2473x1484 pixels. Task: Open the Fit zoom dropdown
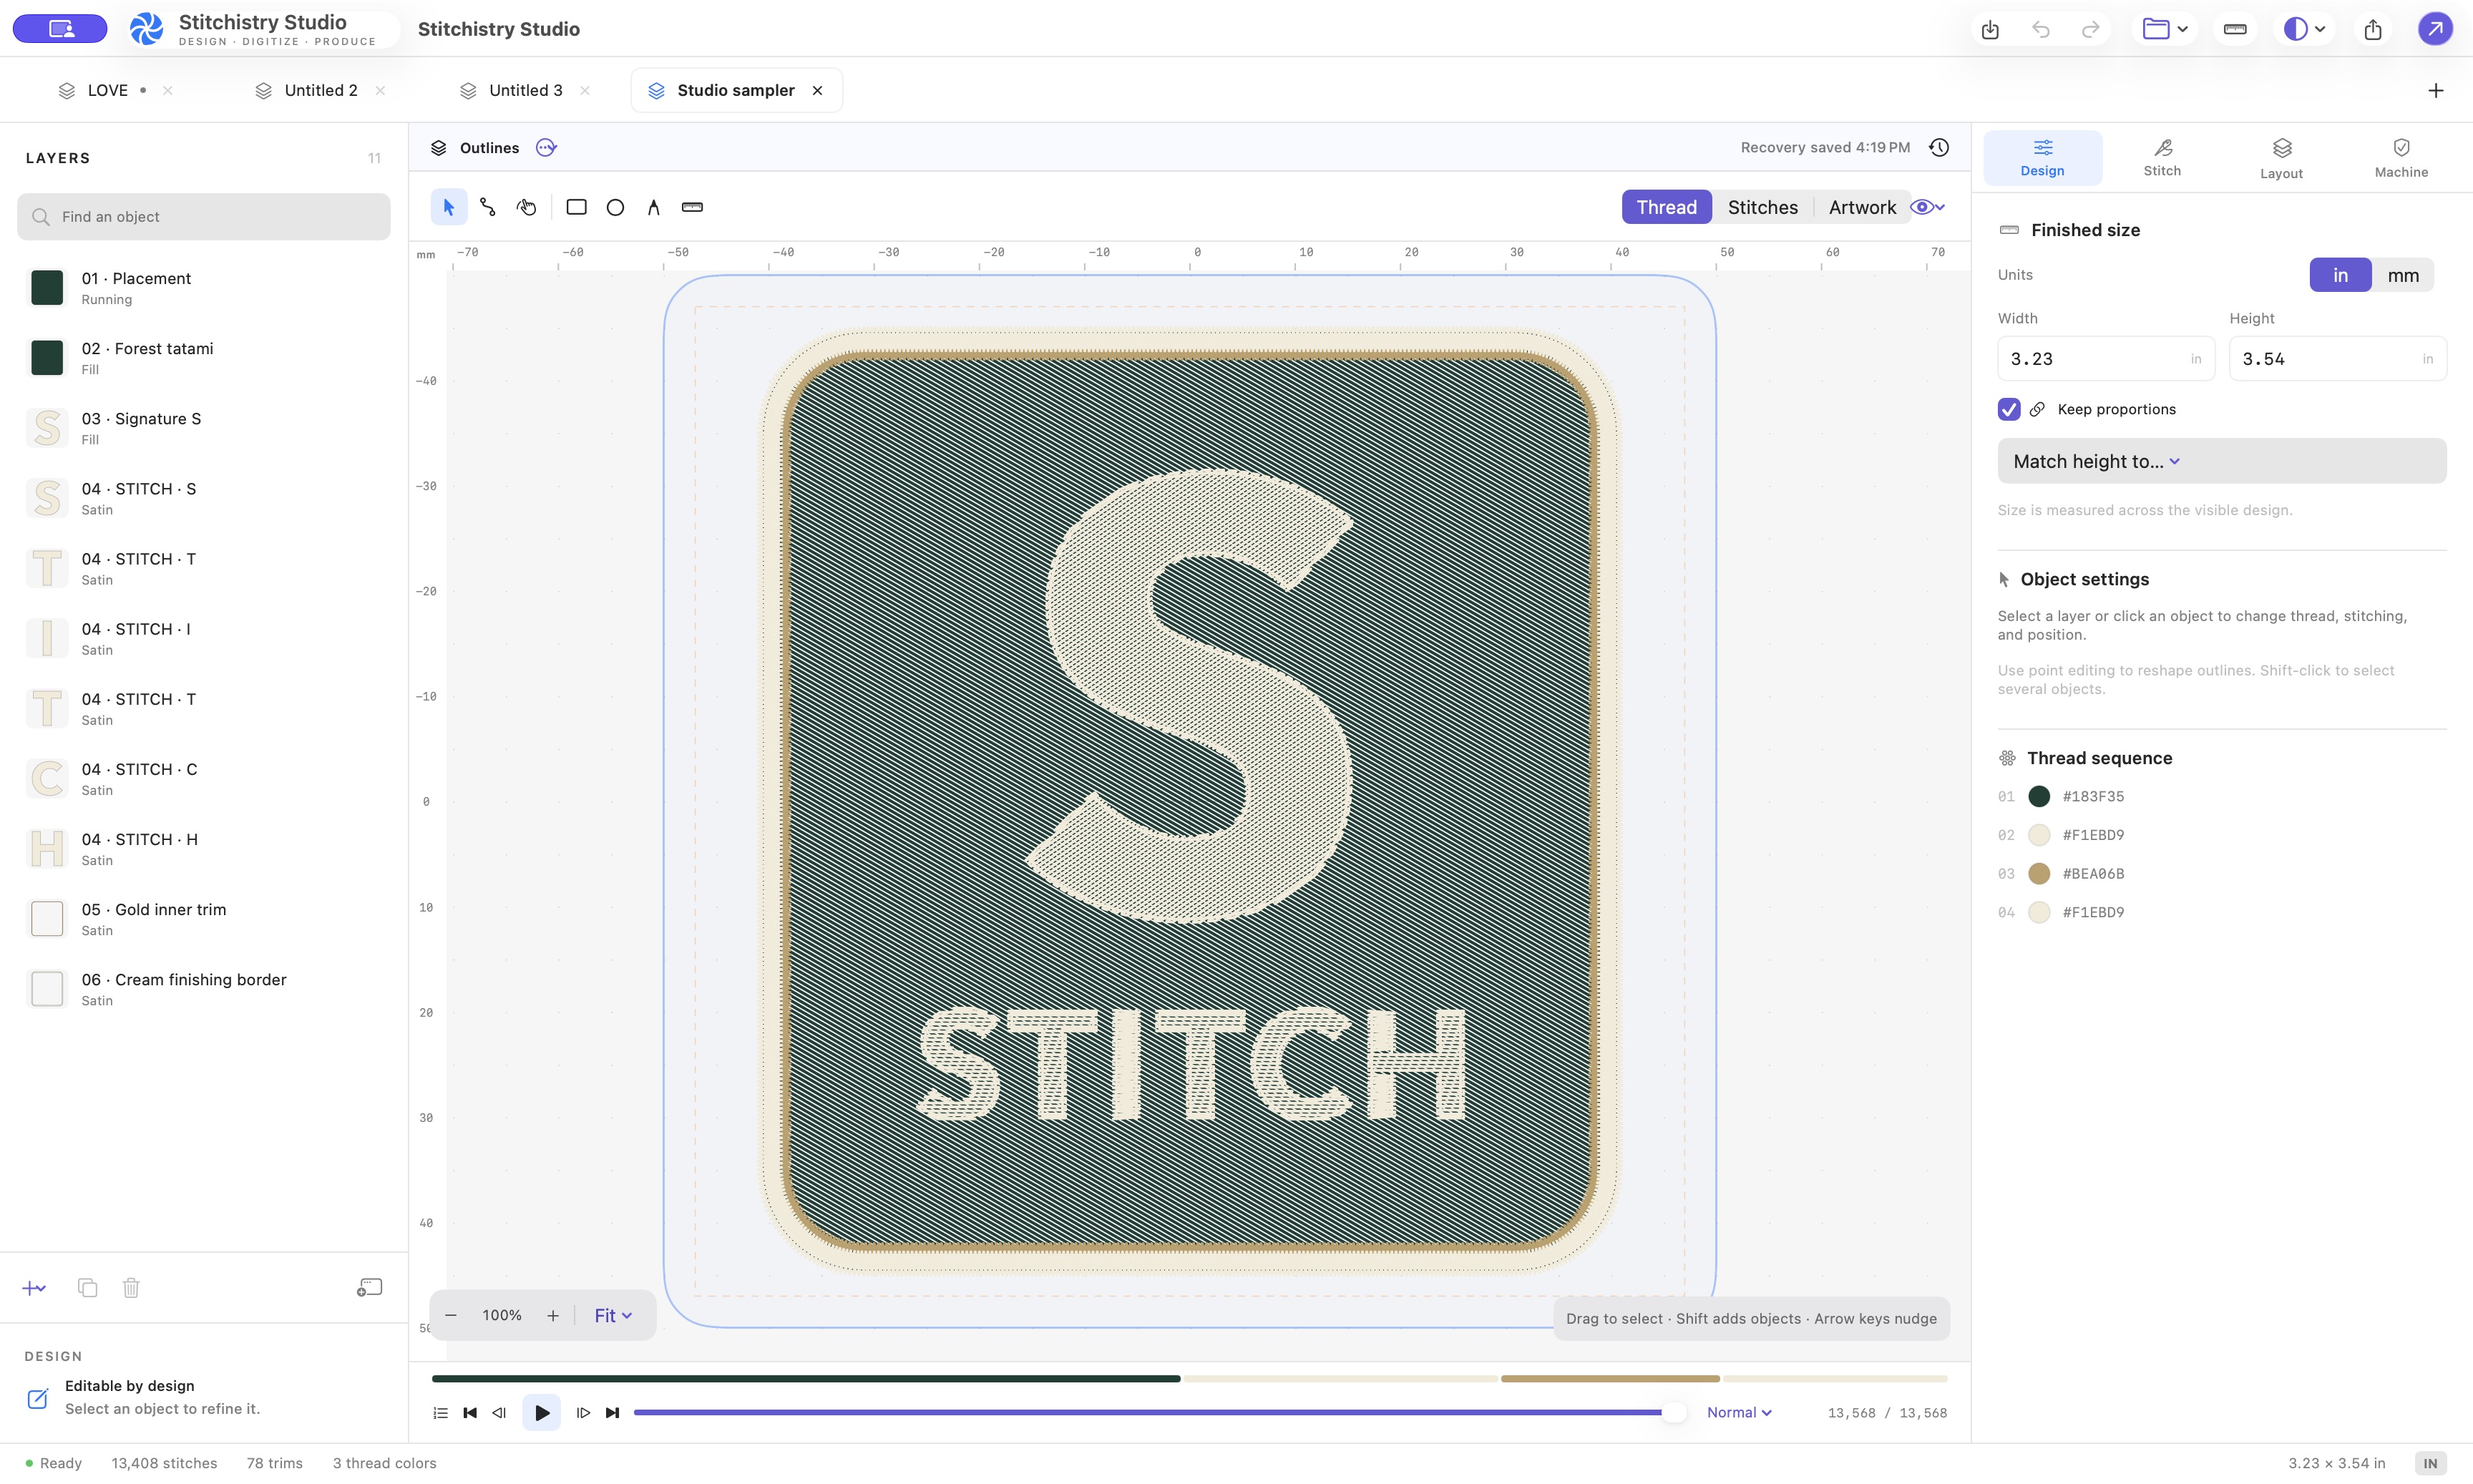point(613,1316)
